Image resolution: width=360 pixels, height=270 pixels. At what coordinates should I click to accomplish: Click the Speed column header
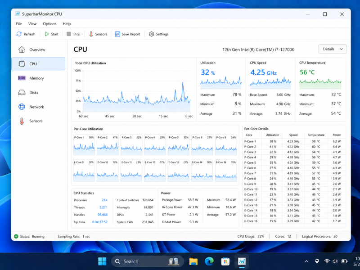point(293,135)
